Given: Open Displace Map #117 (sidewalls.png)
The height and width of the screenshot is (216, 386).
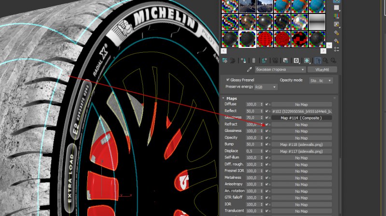Looking at the screenshot, I should click(x=301, y=151).
